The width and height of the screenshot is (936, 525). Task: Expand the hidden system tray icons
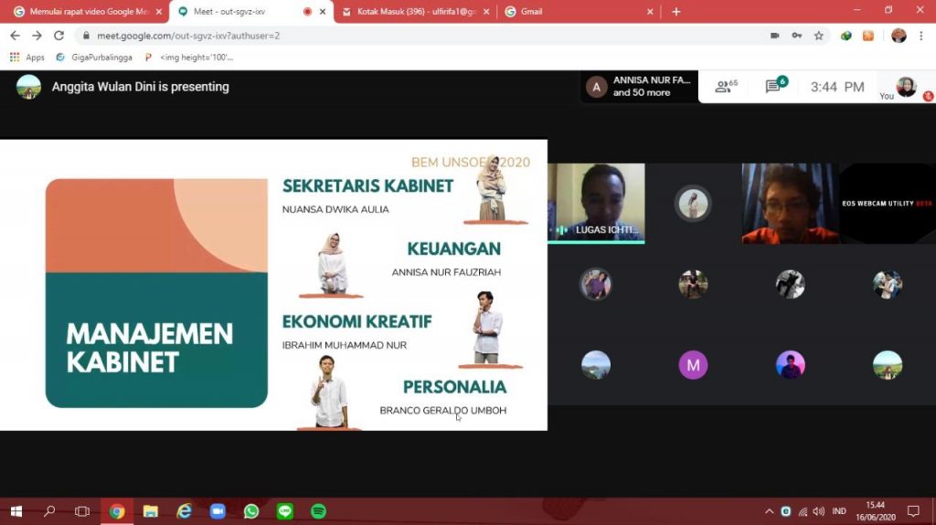pyautogui.click(x=769, y=511)
